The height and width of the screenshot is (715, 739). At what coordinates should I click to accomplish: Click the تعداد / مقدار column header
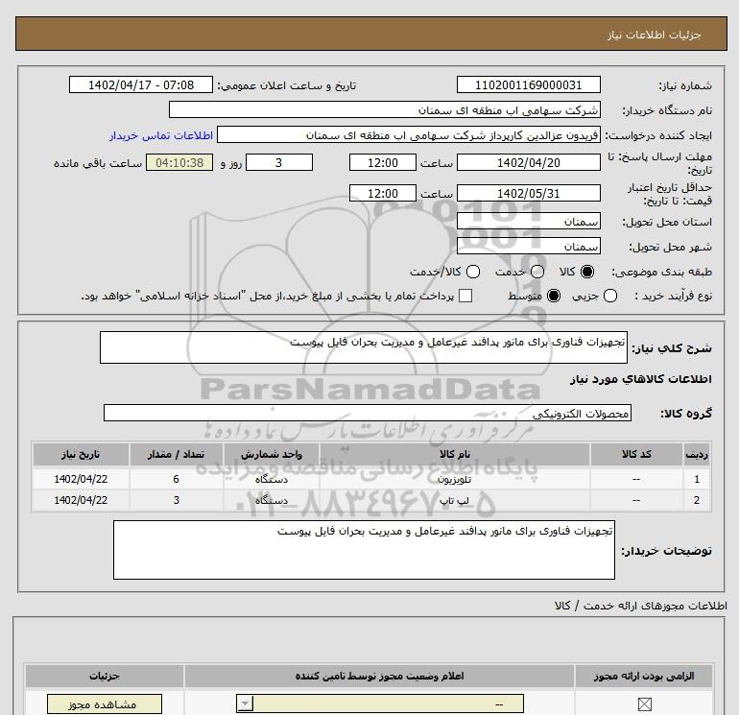click(177, 454)
